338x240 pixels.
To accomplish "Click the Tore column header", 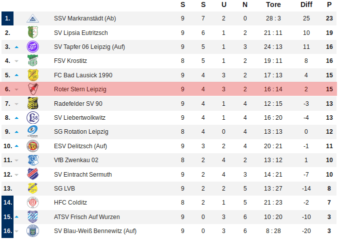I will click(x=273, y=4).
